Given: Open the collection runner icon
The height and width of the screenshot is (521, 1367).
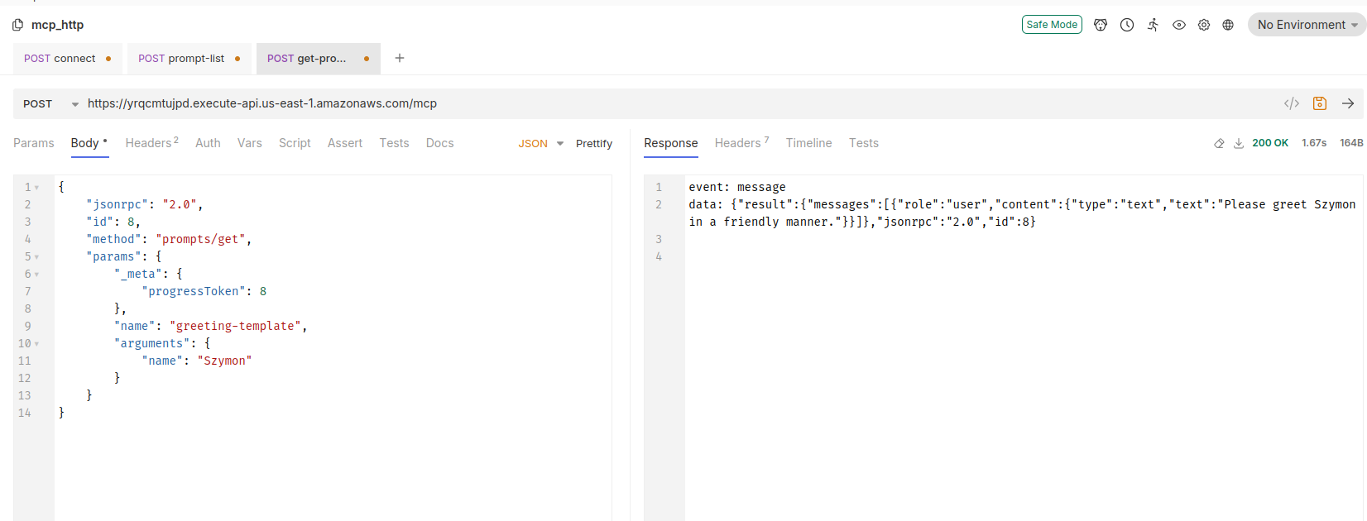Looking at the screenshot, I should (x=1154, y=25).
